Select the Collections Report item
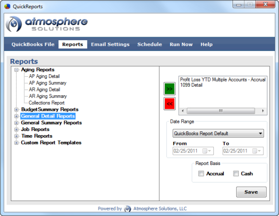Screen dimensions: 279x216 point(47,103)
